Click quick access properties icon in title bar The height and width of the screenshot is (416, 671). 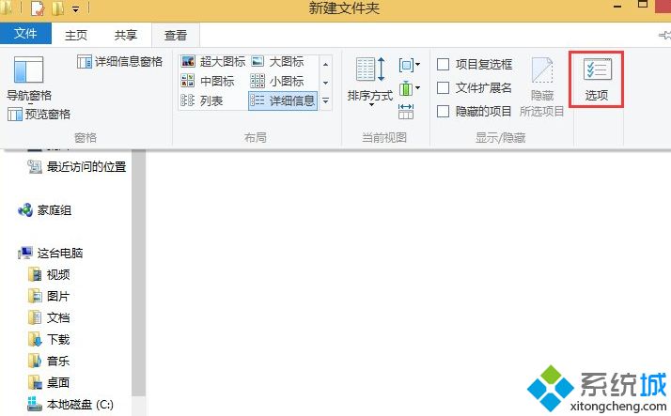tap(38, 8)
